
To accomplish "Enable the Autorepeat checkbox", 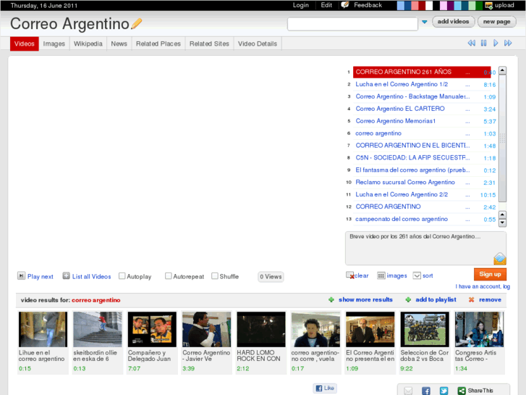I will pos(169,276).
